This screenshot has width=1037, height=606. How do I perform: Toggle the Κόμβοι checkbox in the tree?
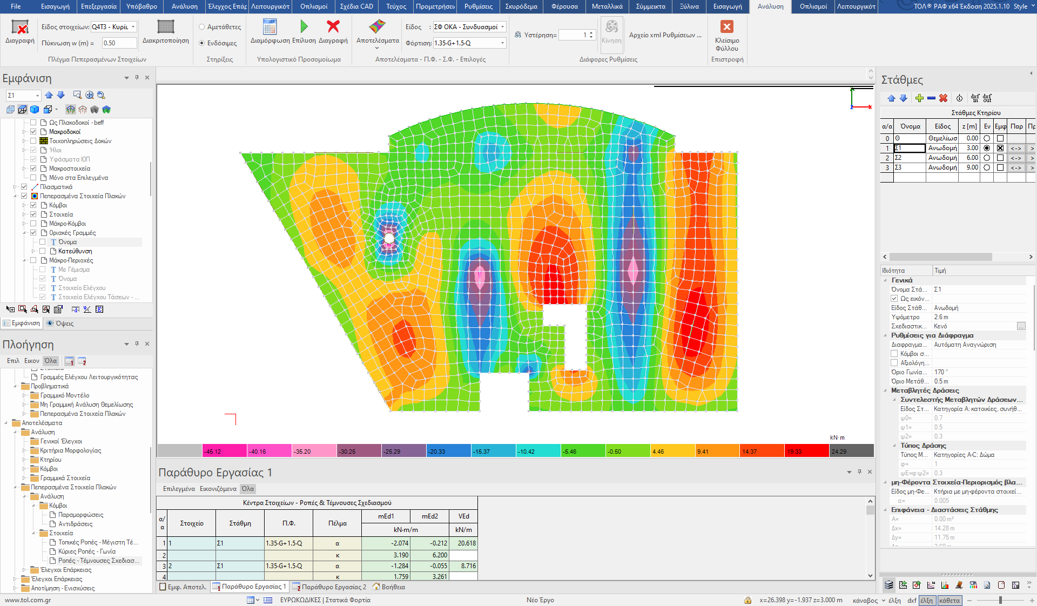[33, 205]
